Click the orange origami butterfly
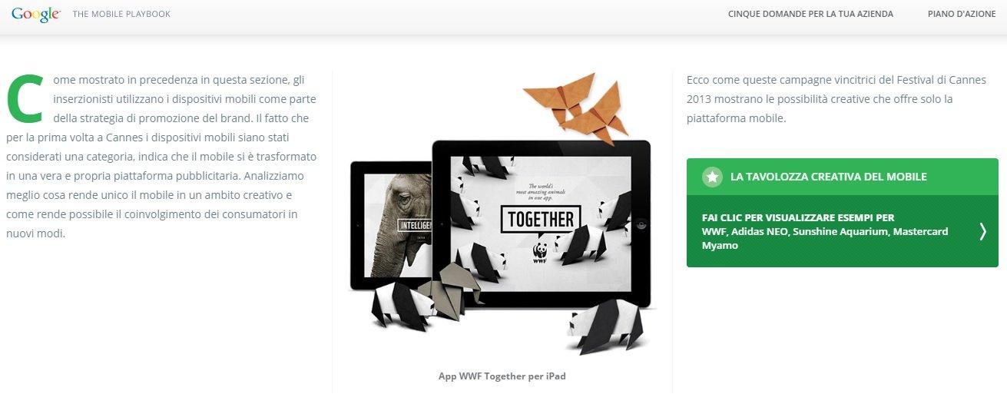 579,106
